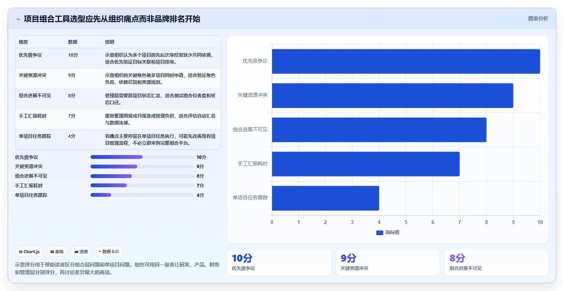564x291 pixels.
Task: Click the footnote paragraph starting 示意评分用于
Action: tap(117, 269)
